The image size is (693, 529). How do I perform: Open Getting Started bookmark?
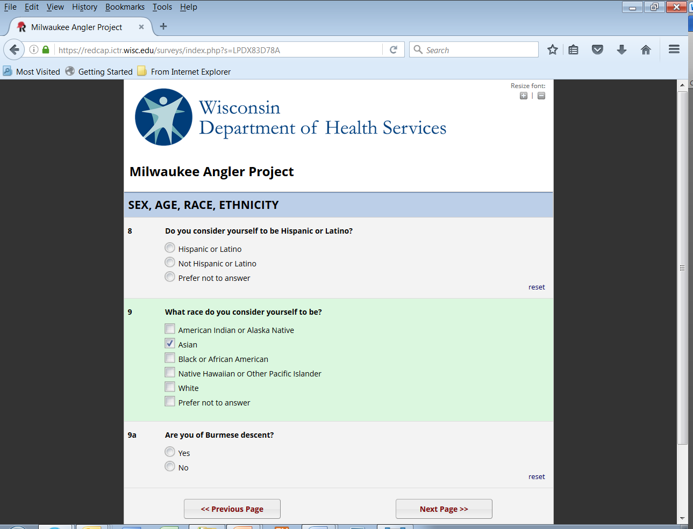tap(99, 71)
